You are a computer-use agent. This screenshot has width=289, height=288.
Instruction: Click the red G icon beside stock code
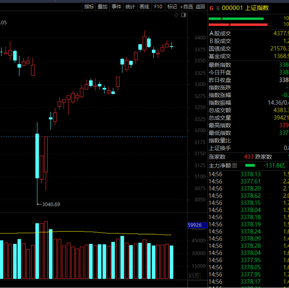(211, 8)
